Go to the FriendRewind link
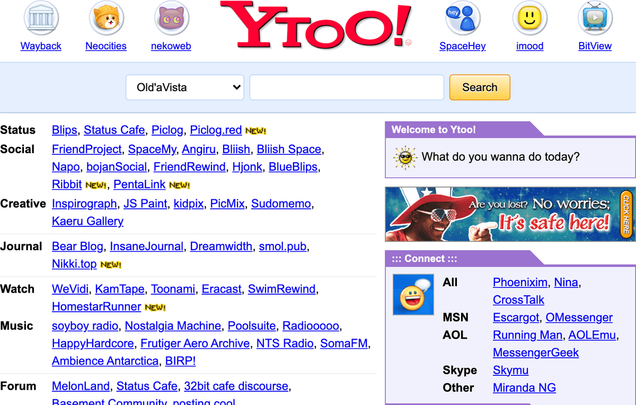 click(190, 167)
